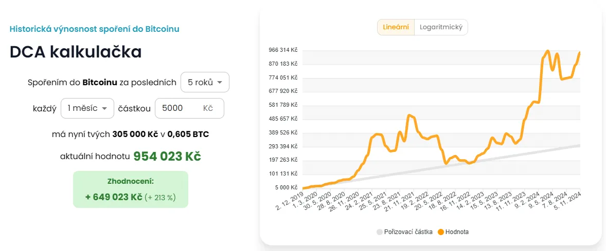Click the + 213 % gain percentage

(x=160, y=197)
